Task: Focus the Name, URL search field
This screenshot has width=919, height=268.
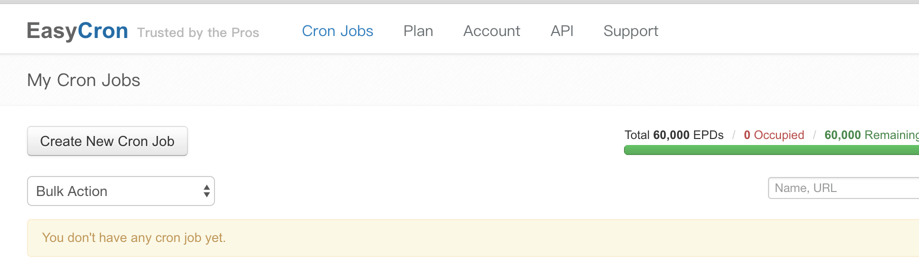Action: tap(843, 188)
